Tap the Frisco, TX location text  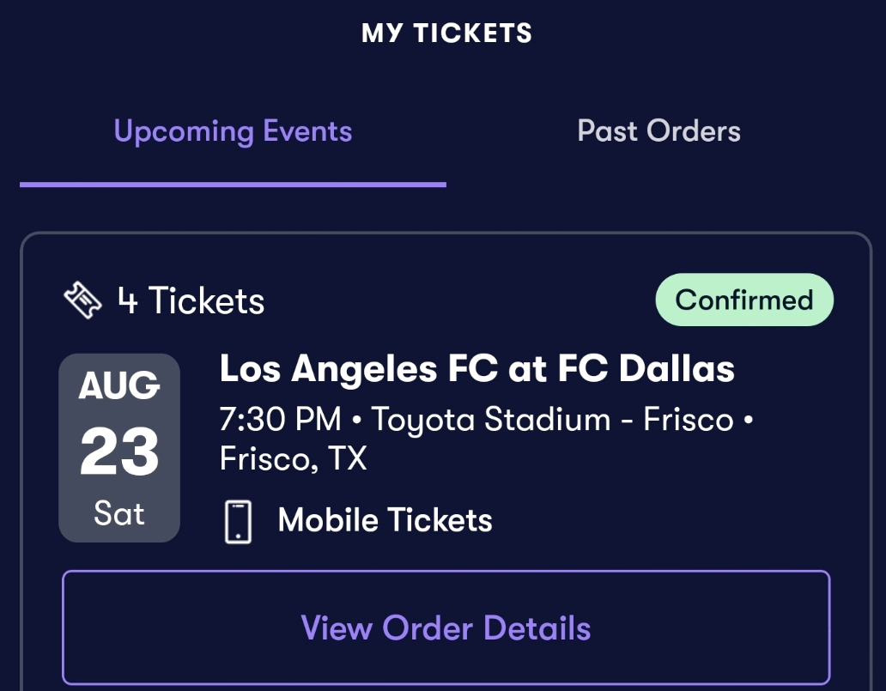pyautogui.click(x=294, y=458)
